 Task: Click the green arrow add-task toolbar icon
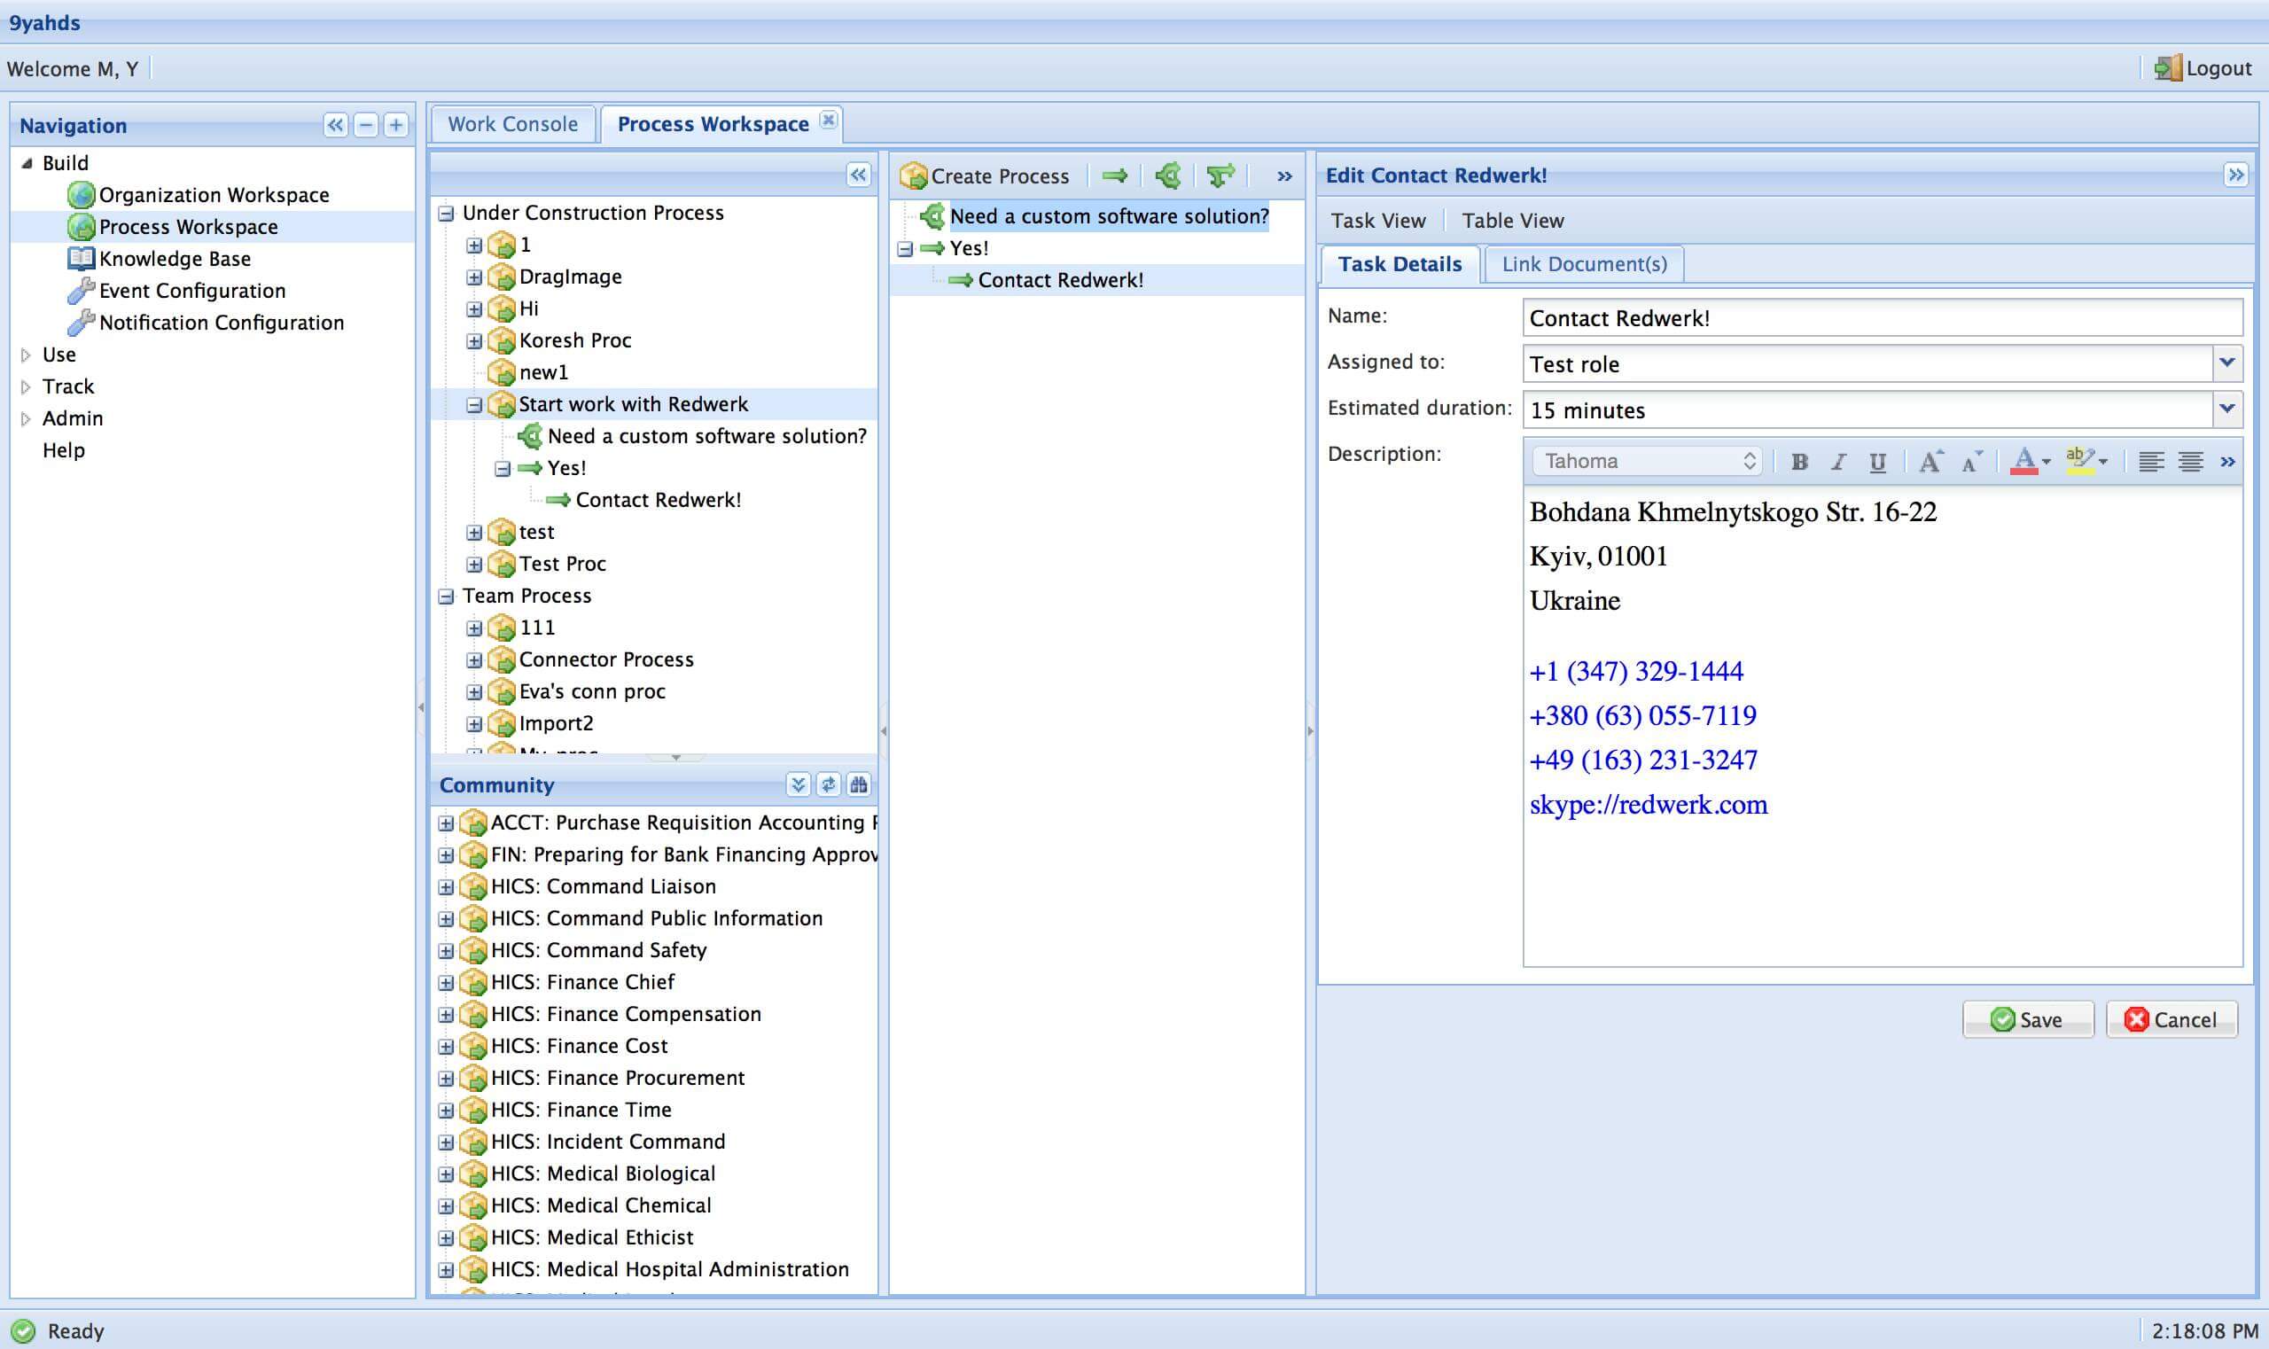pyautogui.click(x=1114, y=175)
